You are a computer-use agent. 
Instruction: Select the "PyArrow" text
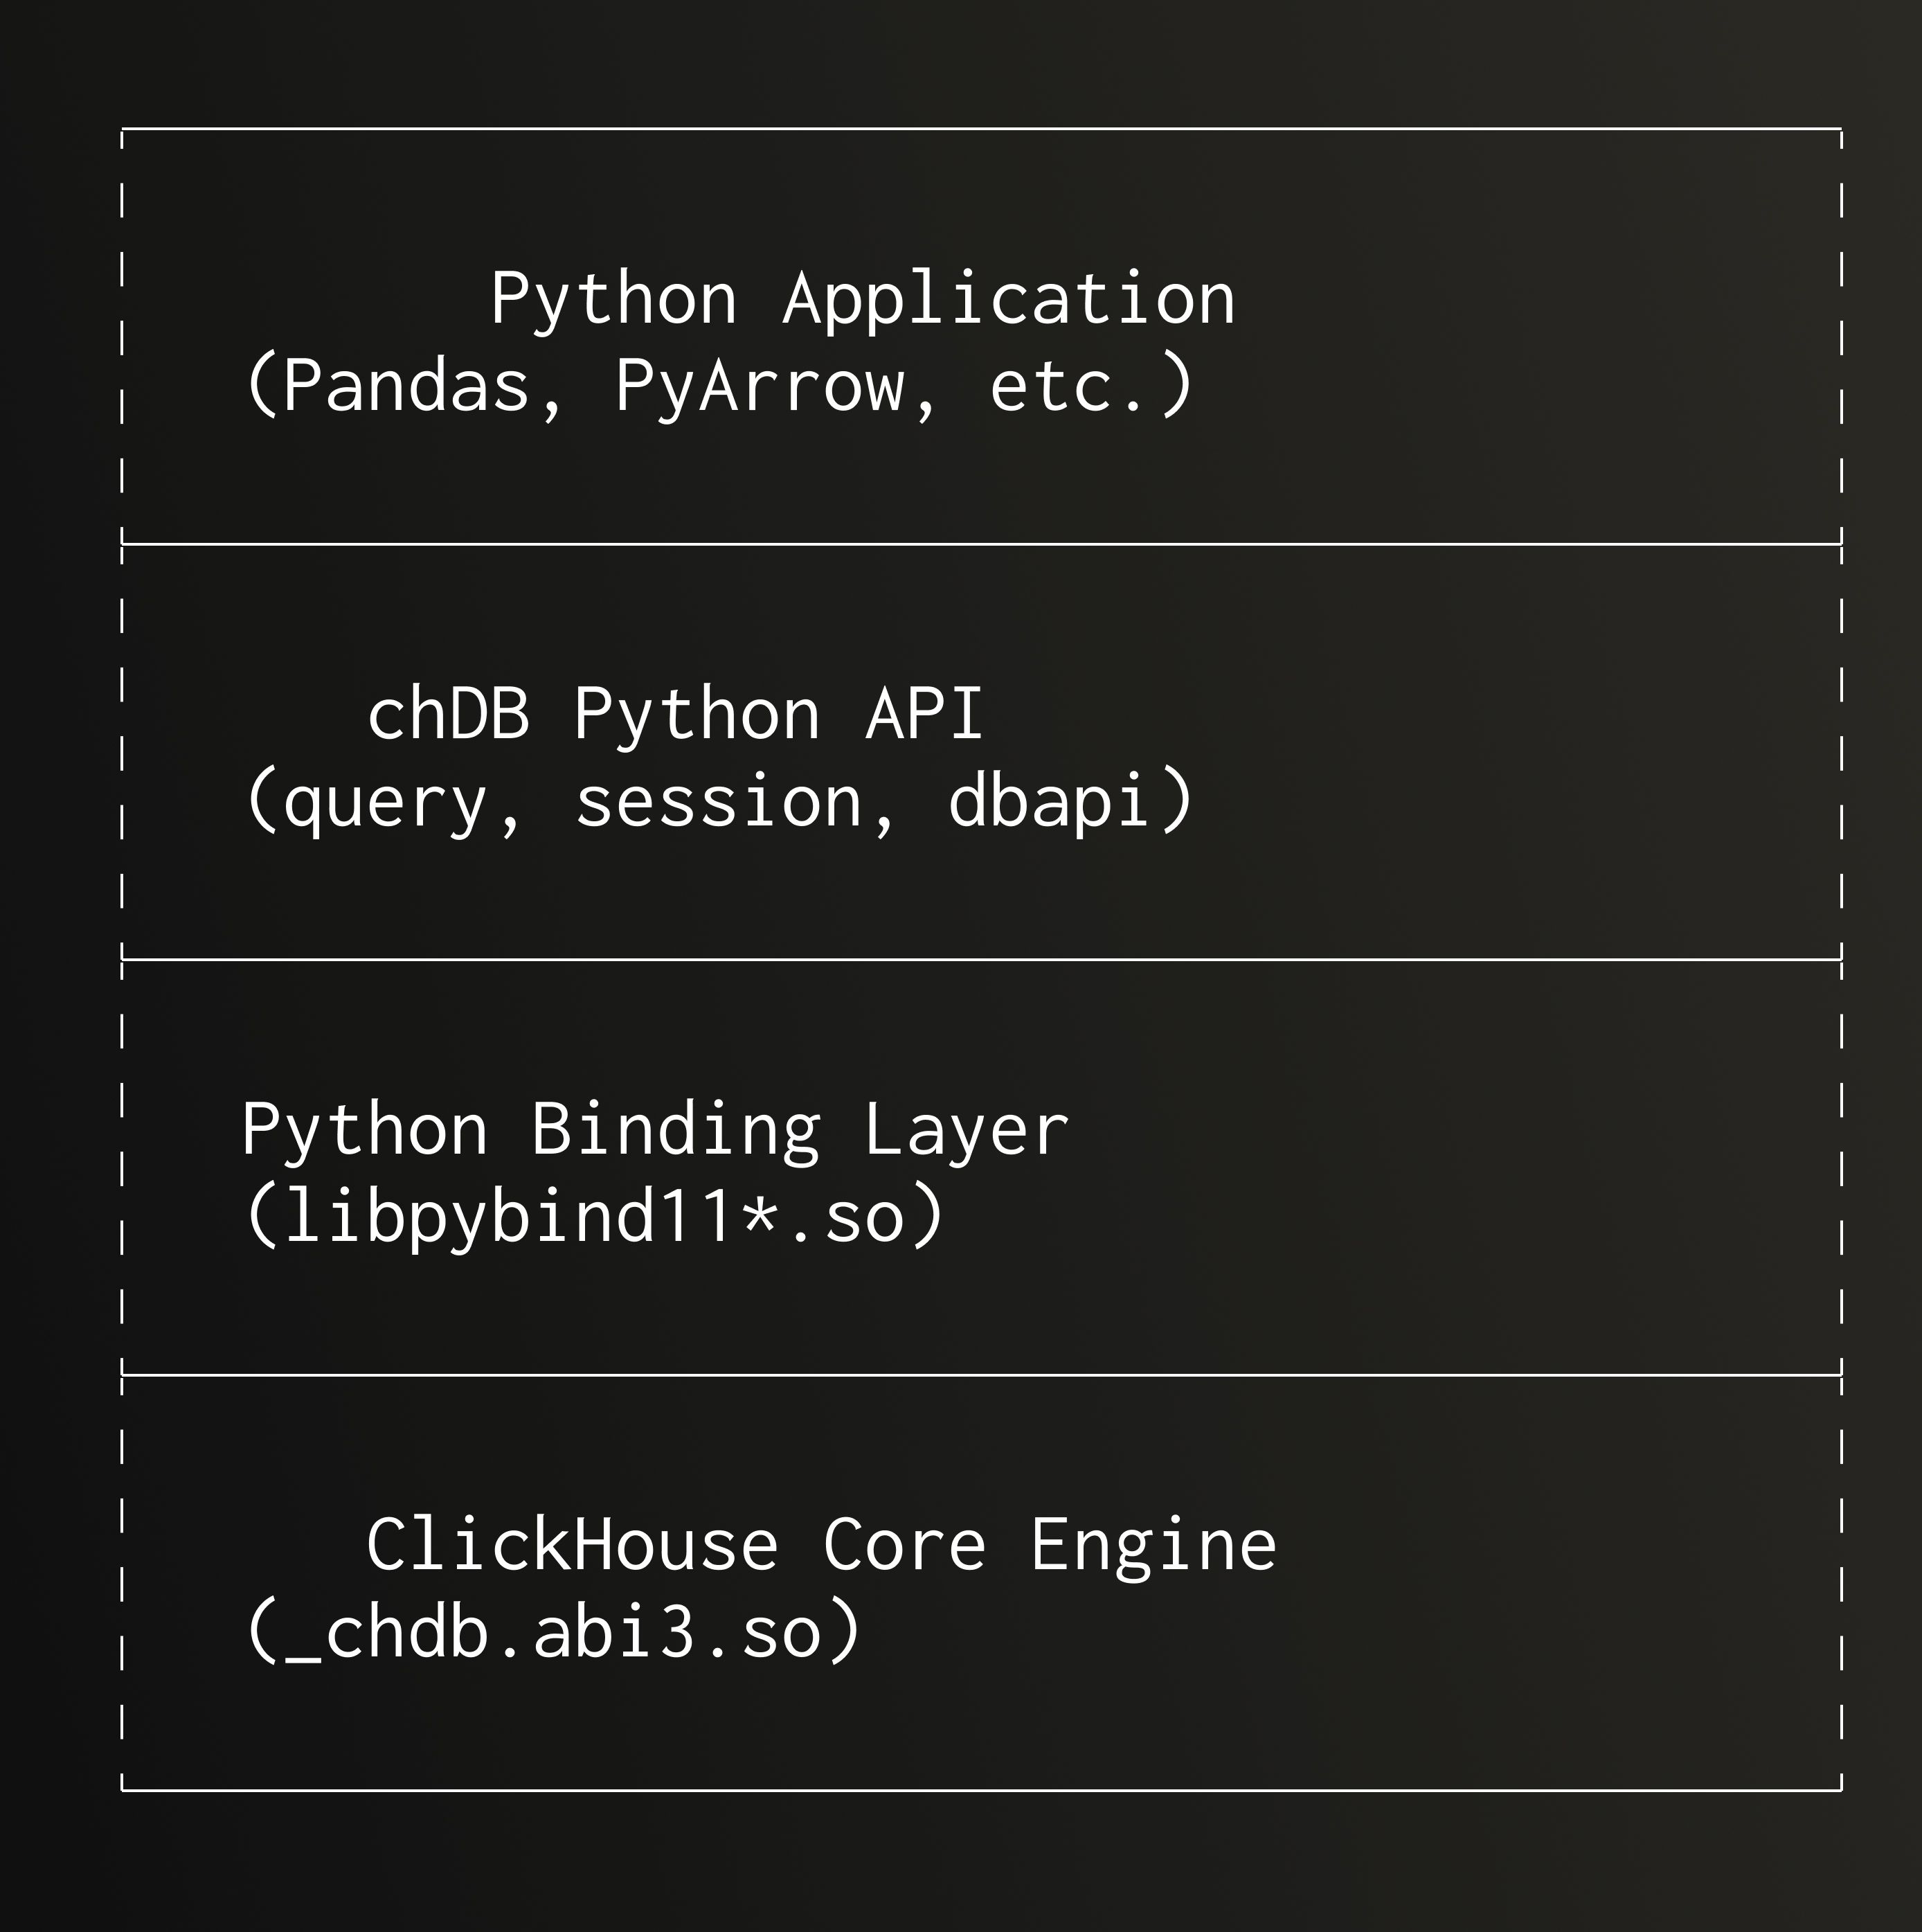[x=760, y=387]
